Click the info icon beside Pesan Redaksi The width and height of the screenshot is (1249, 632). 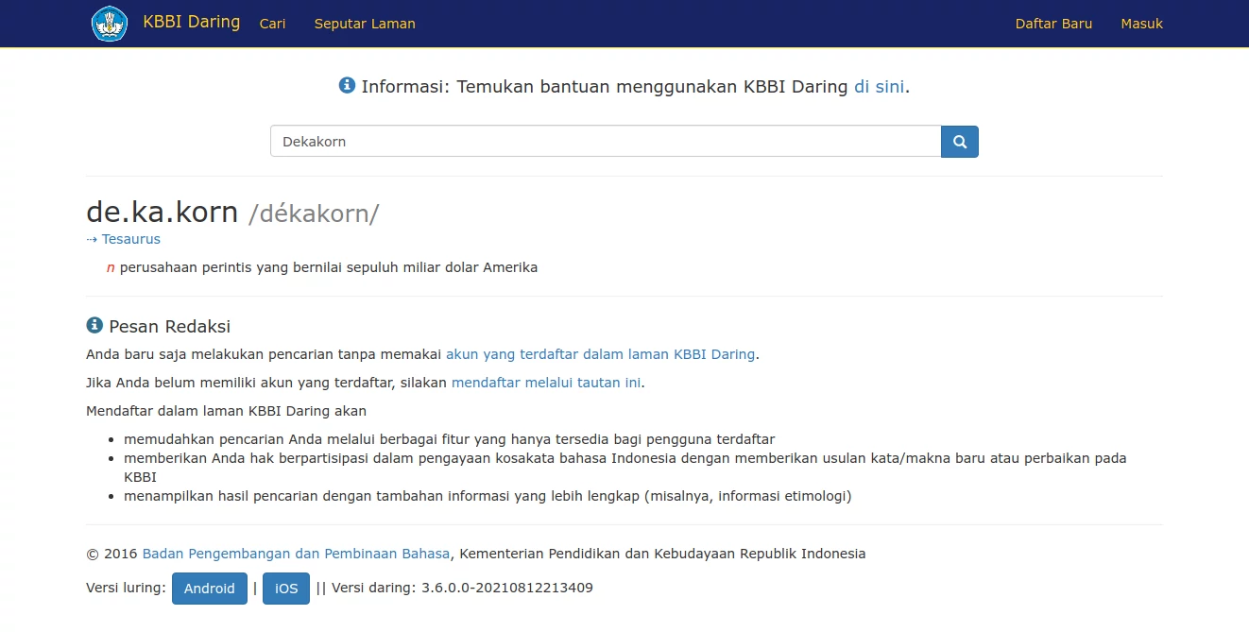pos(94,325)
